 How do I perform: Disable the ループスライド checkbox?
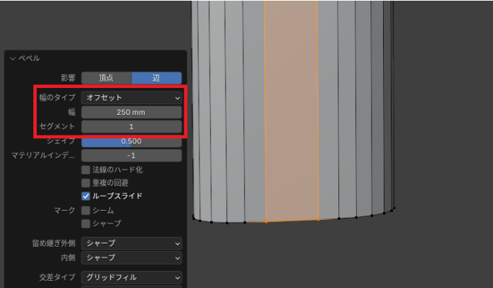(86, 196)
